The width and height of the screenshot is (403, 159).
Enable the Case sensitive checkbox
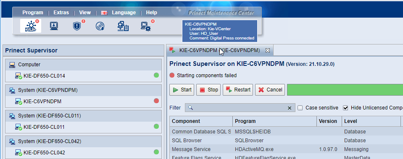coord(300,108)
